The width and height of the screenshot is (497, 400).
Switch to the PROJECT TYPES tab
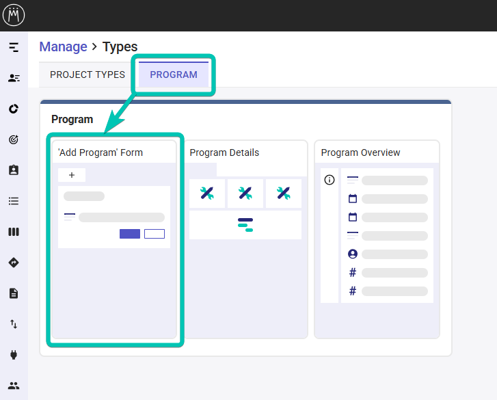[88, 75]
